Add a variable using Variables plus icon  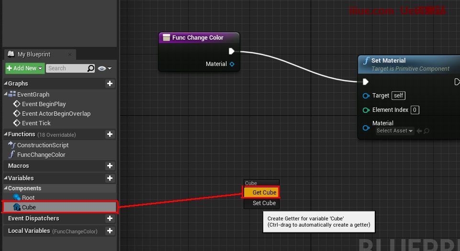(x=110, y=178)
